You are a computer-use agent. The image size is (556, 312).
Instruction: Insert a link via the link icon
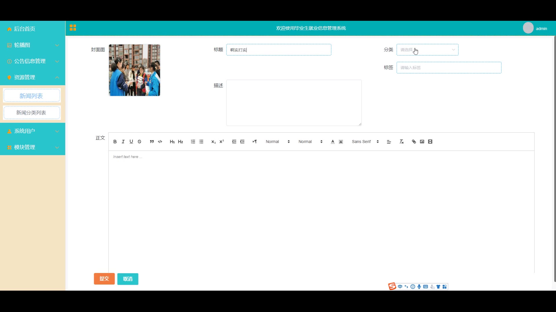point(414,142)
